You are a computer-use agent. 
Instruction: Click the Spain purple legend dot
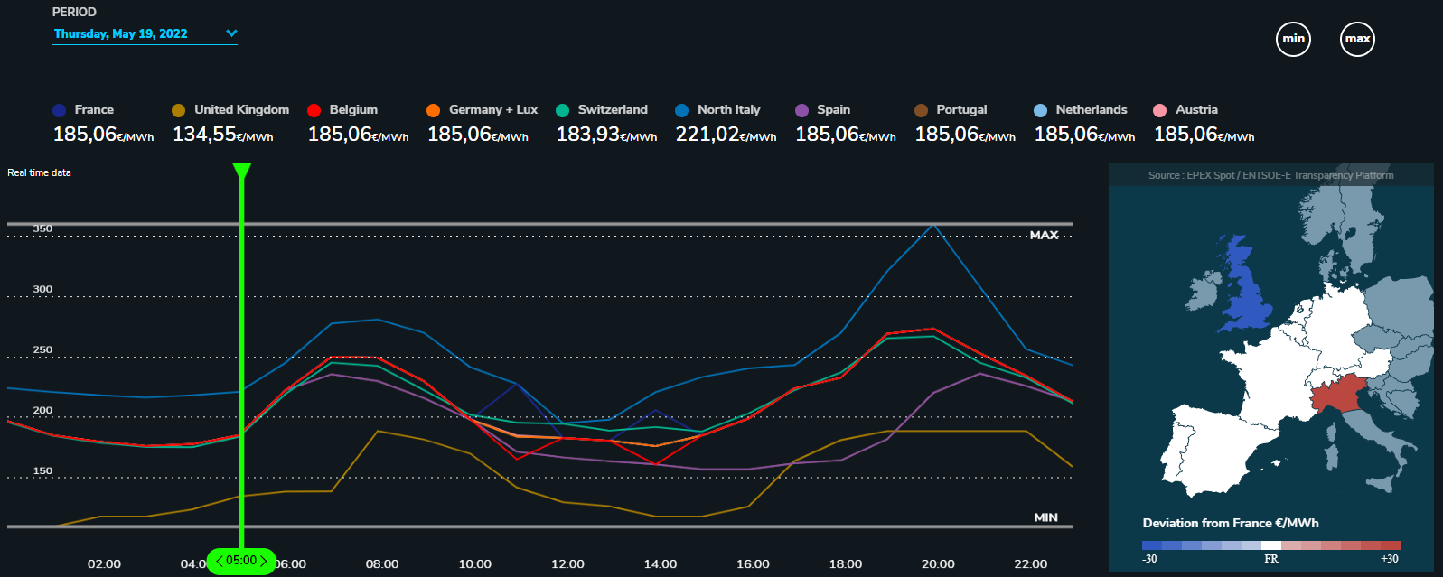pyautogui.click(x=801, y=110)
